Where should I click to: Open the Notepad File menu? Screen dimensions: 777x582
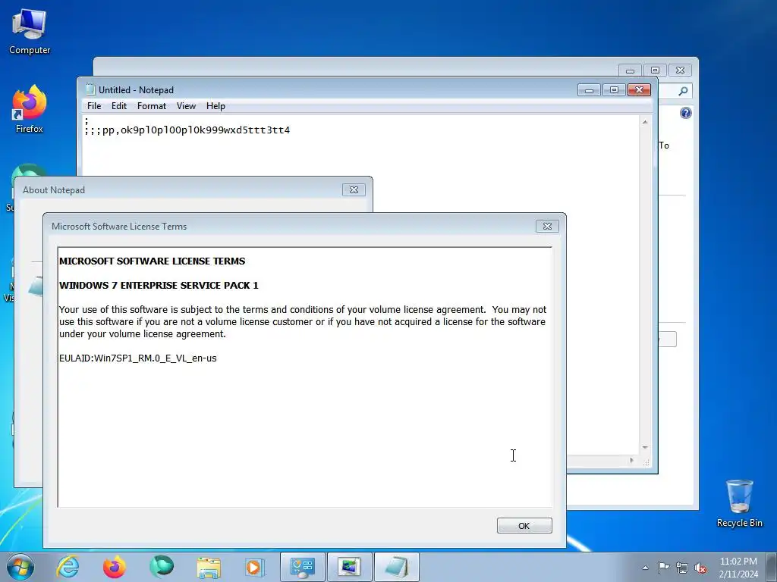click(x=94, y=106)
